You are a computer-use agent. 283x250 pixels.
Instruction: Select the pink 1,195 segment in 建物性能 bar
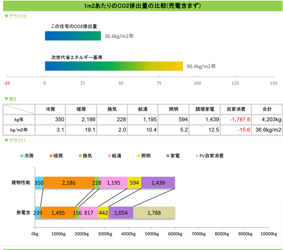113,183
